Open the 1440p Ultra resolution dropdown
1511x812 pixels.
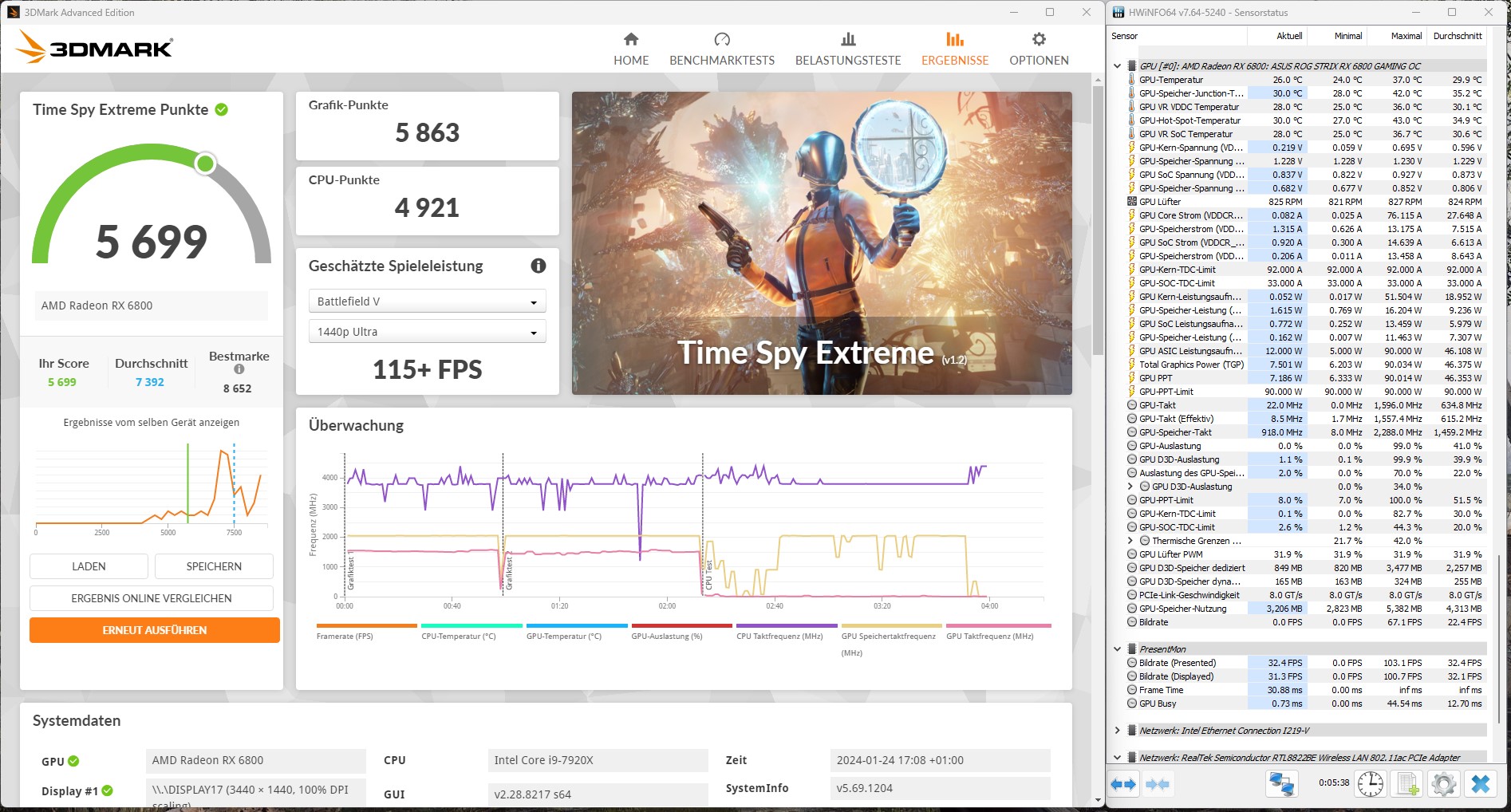click(x=427, y=332)
